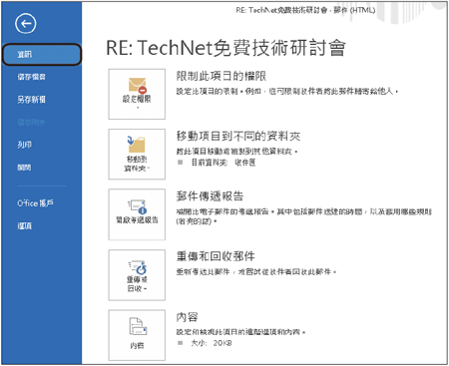Open the 移動到資料夾 dropdown label
The width and height of the screenshot is (449, 366).
(137, 164)
